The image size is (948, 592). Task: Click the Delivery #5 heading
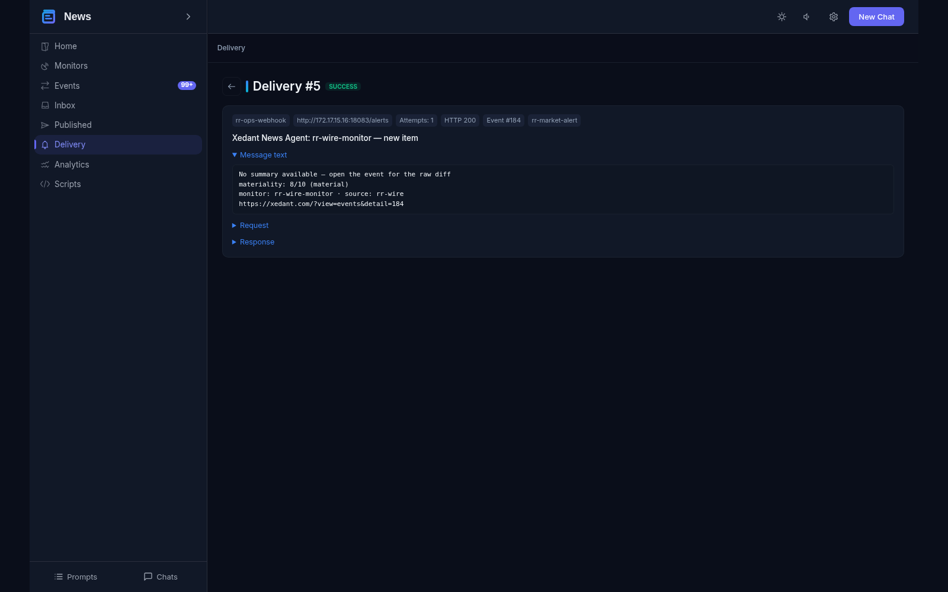point(286,86)
